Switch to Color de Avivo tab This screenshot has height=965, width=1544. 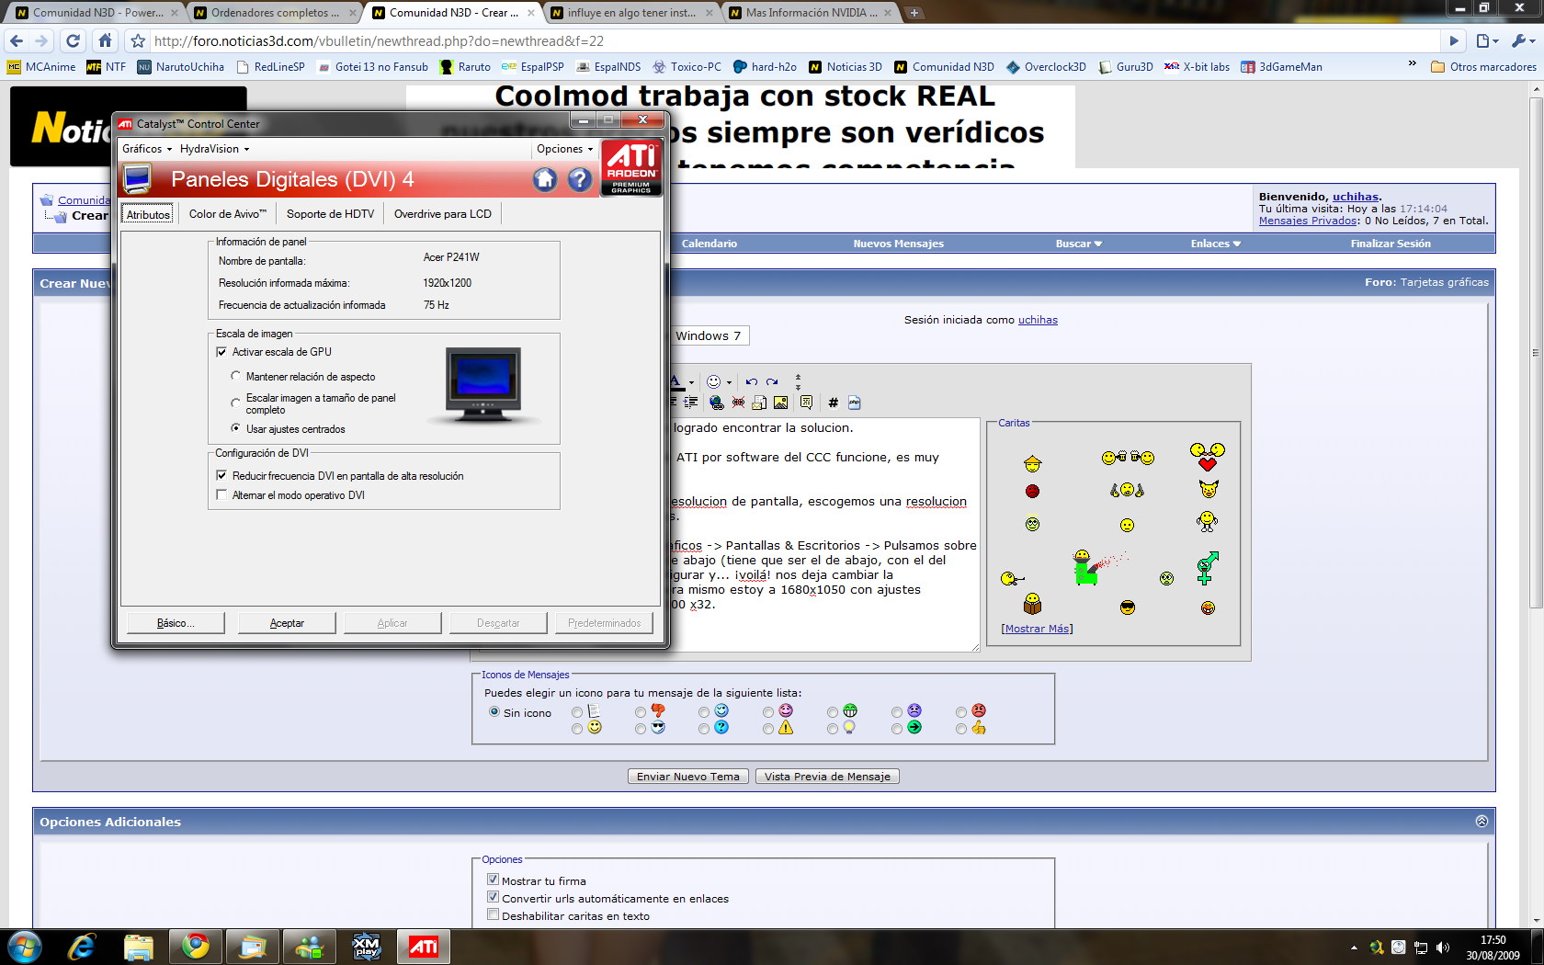tap(228, 214)
